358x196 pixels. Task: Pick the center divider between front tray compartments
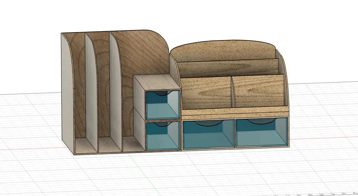point(233,92)
